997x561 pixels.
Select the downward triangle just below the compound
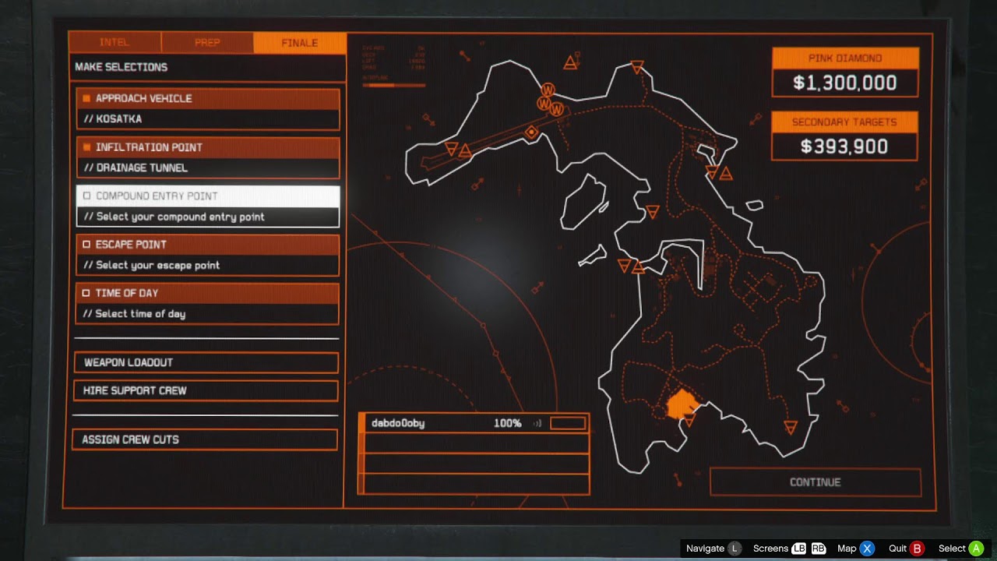(x=689, y=421)
